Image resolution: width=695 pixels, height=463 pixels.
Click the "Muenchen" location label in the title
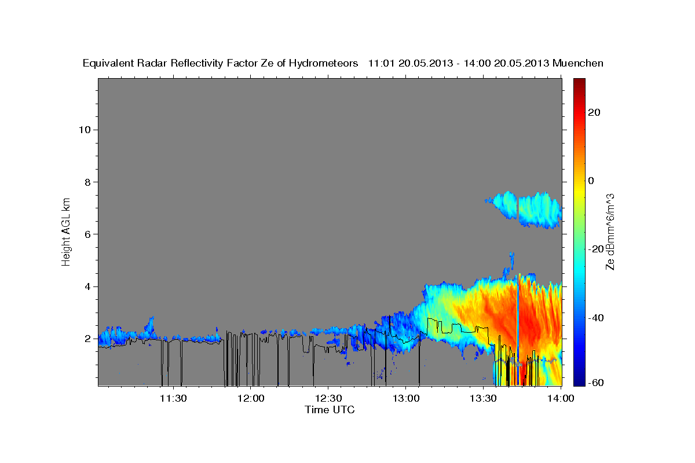578,64
